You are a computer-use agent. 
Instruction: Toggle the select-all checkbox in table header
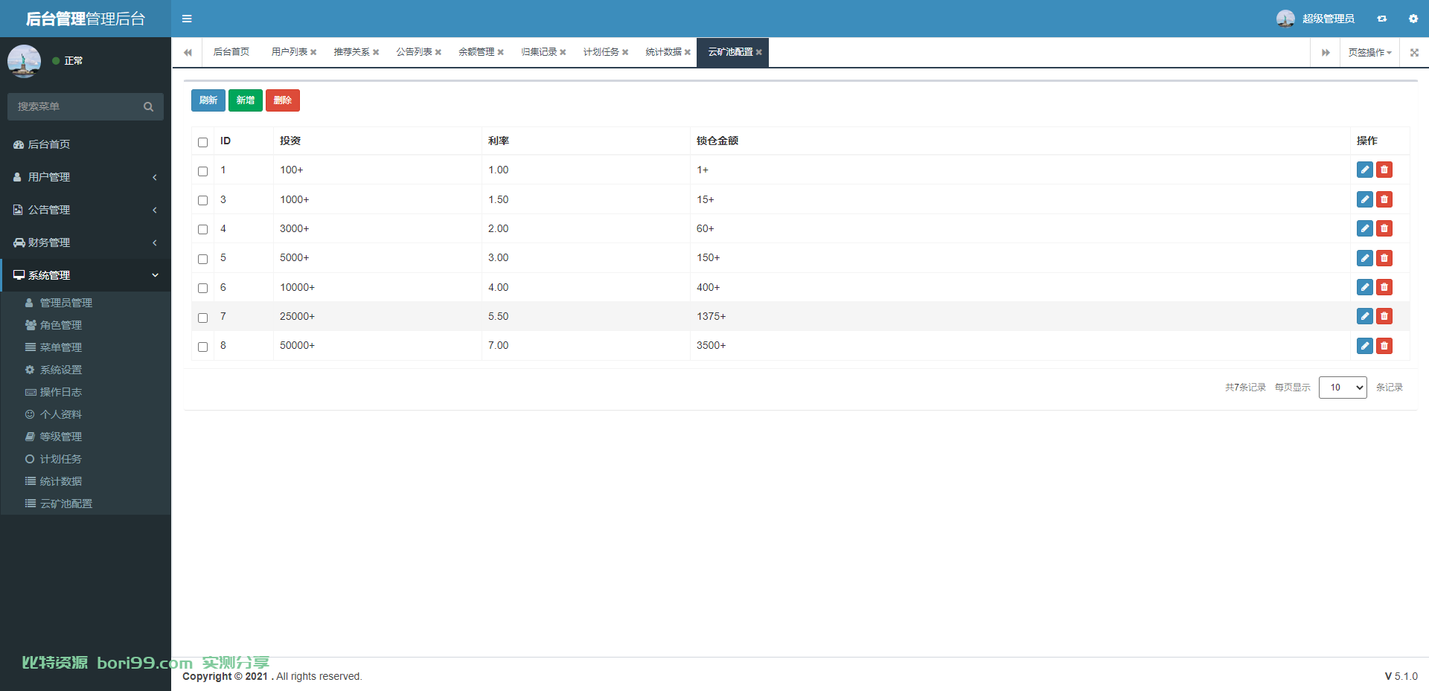coord(202,142)
